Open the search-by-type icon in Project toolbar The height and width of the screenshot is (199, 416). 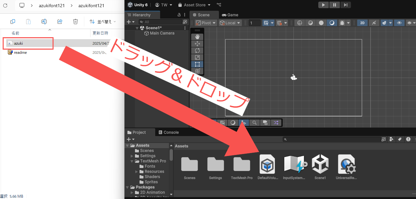point(391,139)
